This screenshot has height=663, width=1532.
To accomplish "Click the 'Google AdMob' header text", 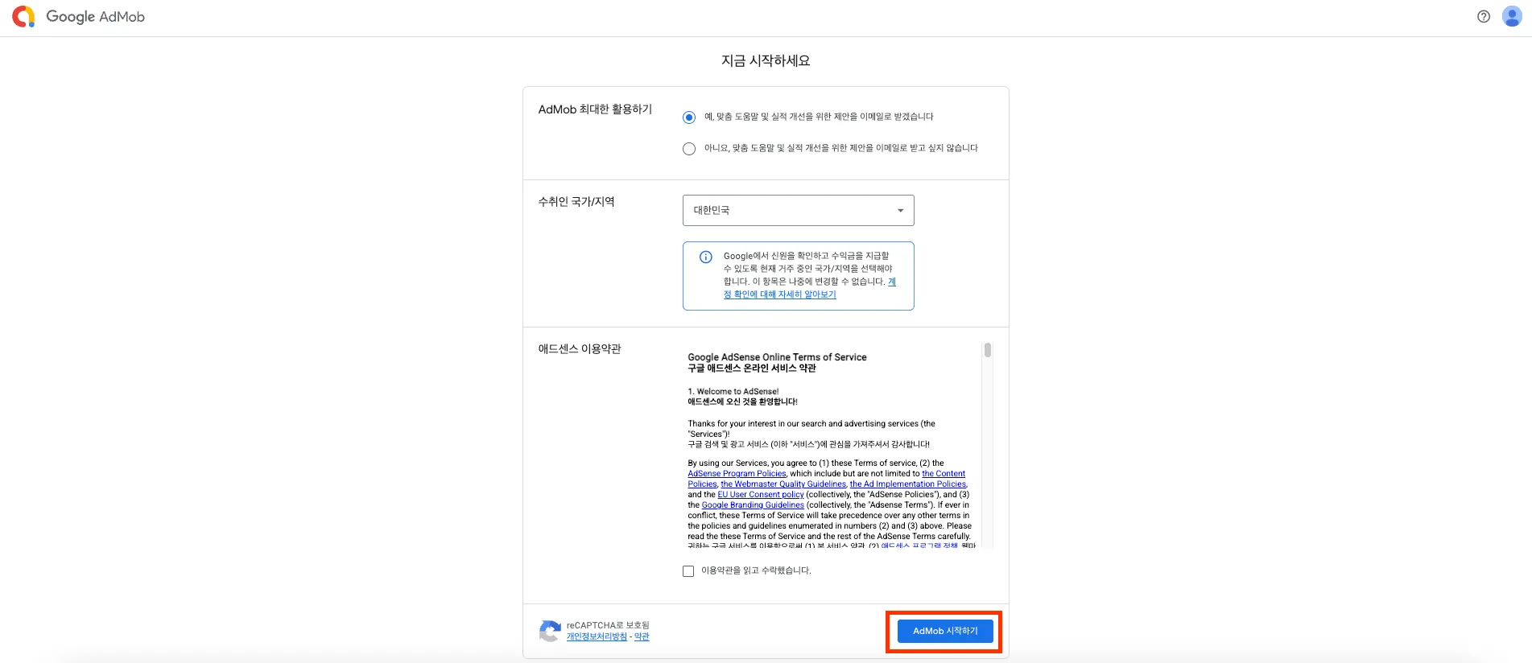I will pos(95,17).
